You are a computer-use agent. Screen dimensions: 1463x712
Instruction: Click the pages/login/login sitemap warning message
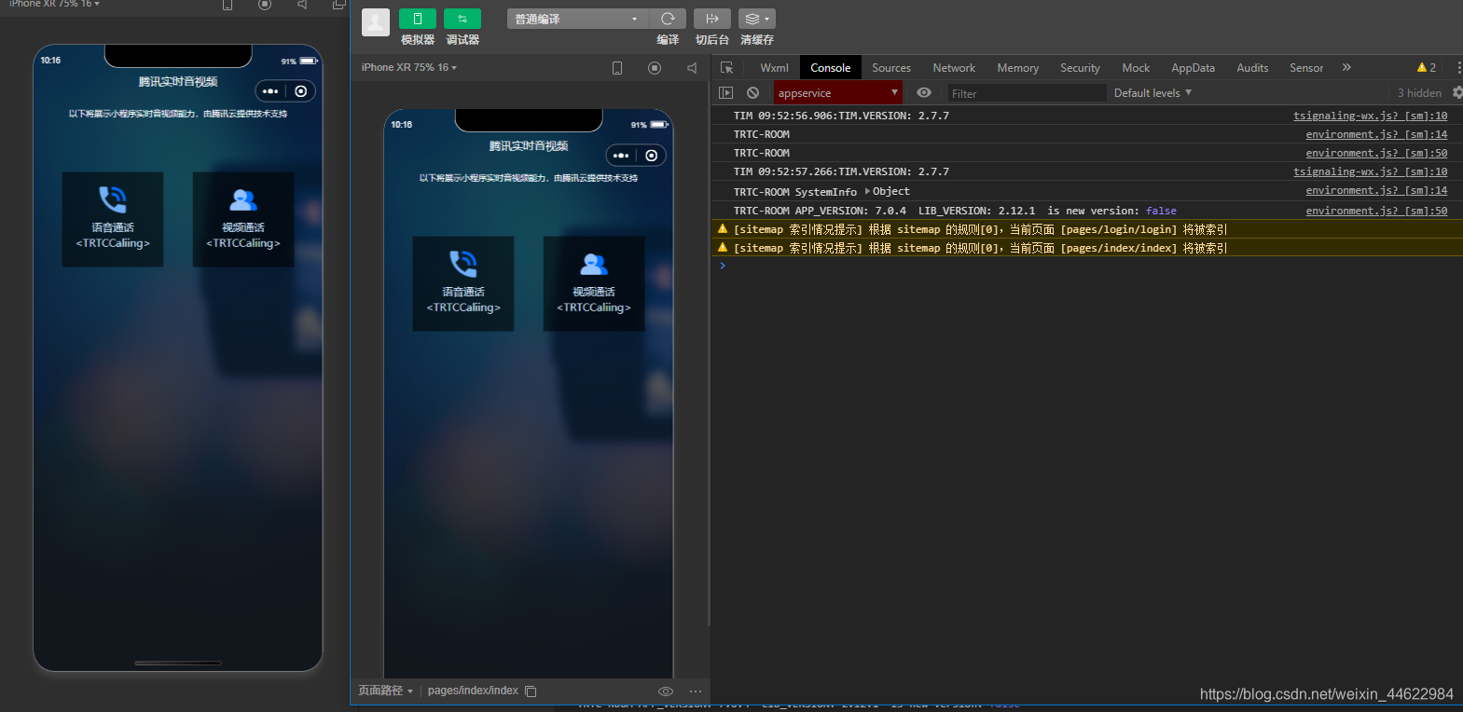(980, 229)
